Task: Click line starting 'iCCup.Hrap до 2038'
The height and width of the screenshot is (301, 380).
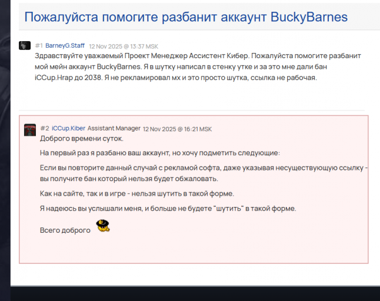Action: coord(176,78)
